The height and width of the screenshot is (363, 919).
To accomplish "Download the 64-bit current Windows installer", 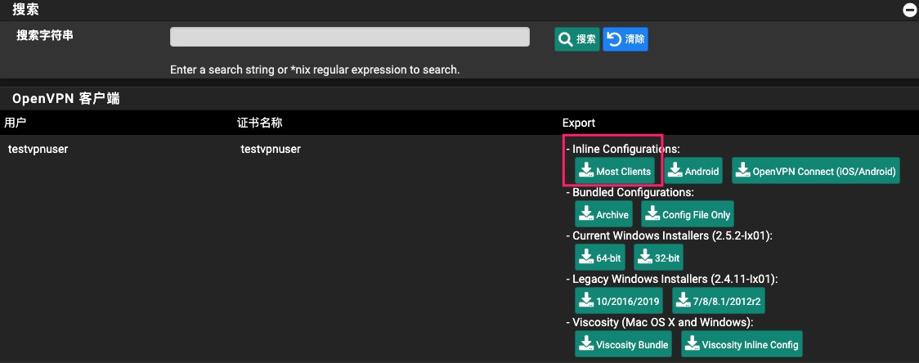I will (x=600, y=258).
